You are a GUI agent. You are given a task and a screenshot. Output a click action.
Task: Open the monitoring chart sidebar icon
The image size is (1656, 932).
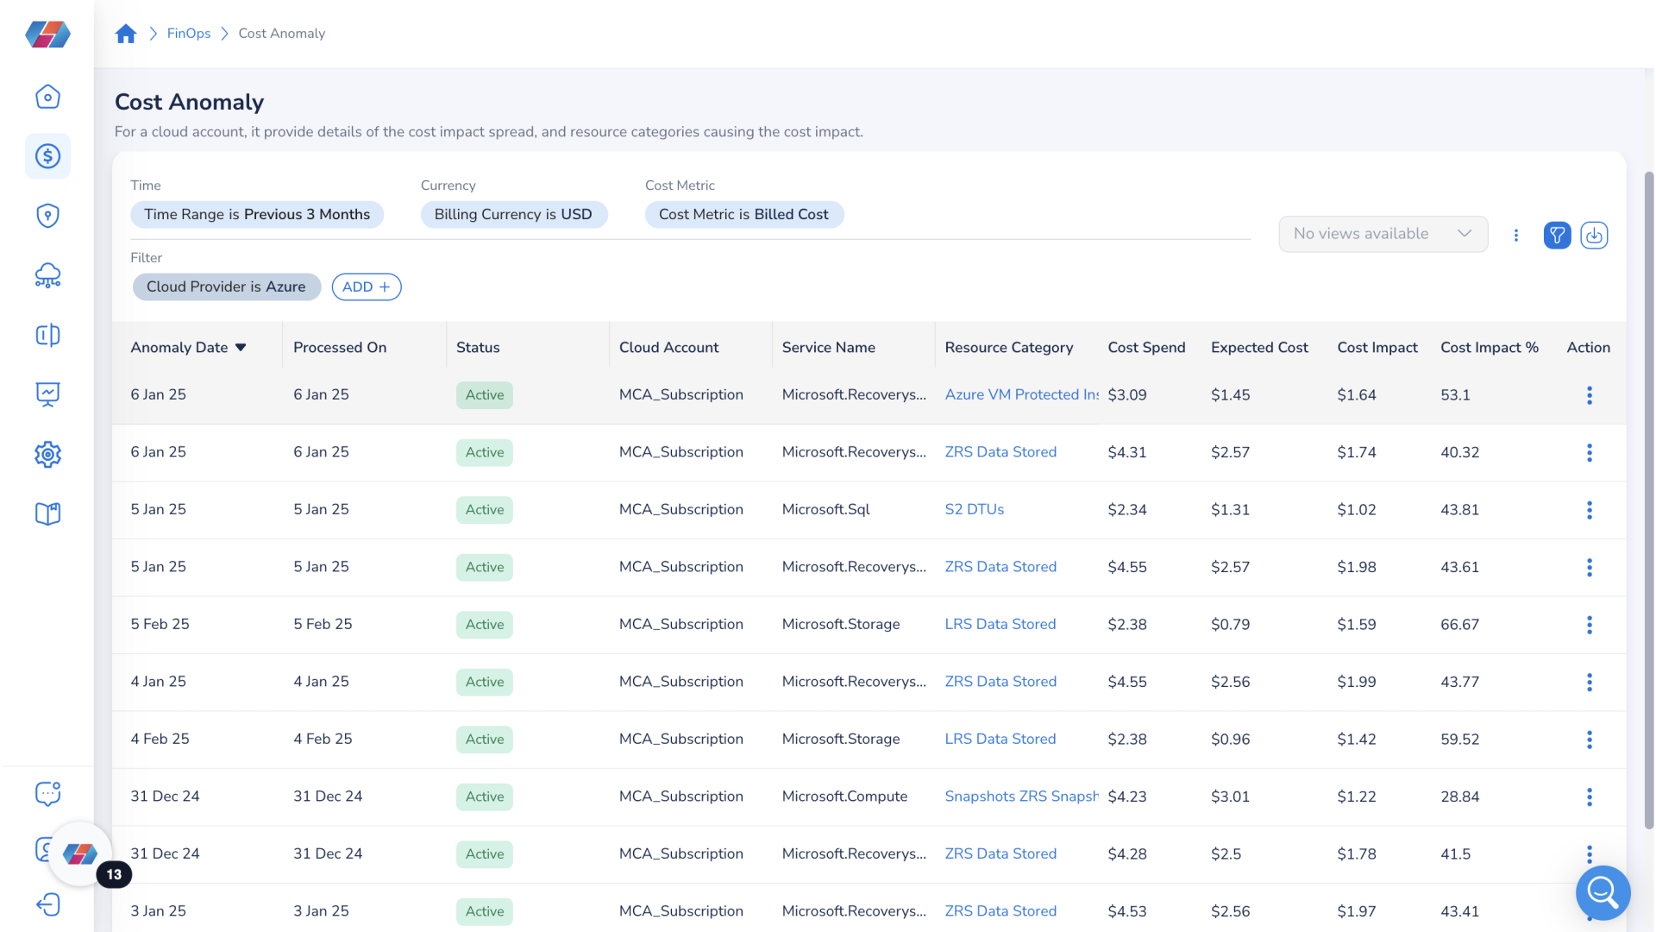pyautogui.click(x=47, y=394)
